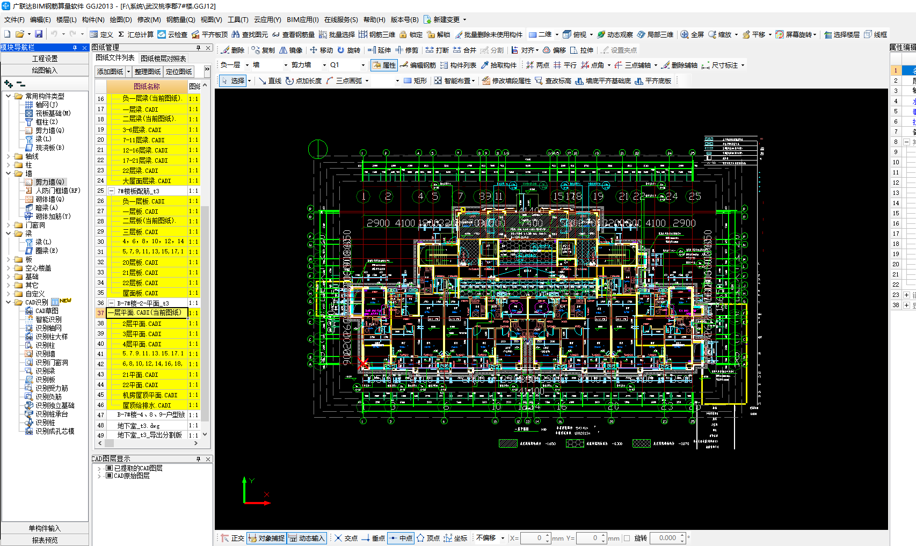Click the 查改标高 elevation tool

tap(552, 81)
